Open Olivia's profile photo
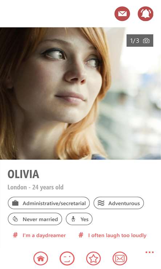The width and height of the screenshot is (161, 269). 80,93
